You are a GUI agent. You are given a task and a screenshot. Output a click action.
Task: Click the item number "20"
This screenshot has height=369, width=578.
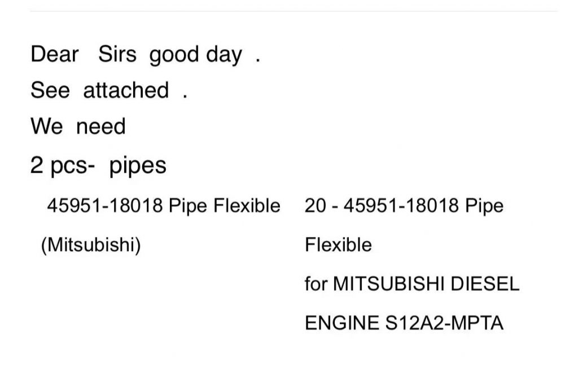point(315,206)
